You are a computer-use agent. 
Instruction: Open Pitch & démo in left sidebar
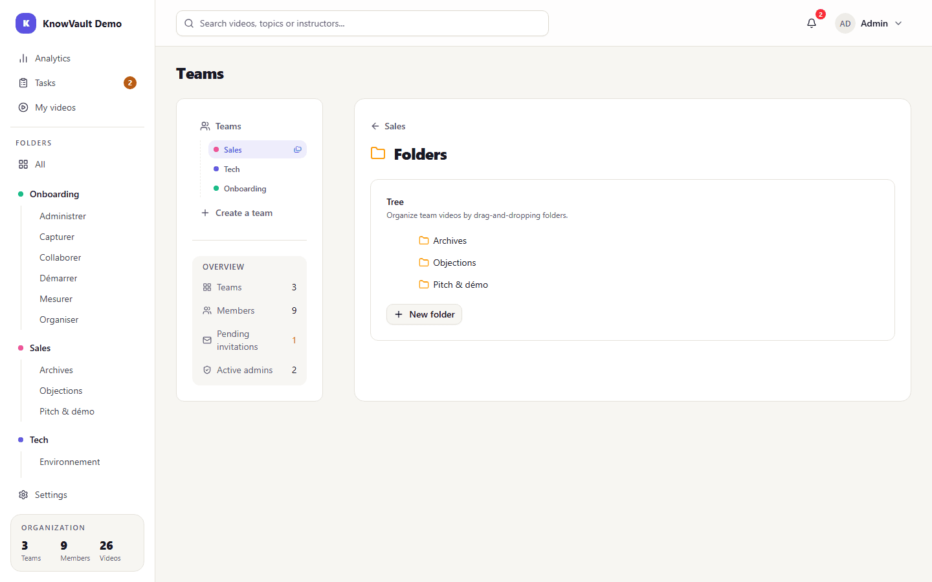point(67,411)
